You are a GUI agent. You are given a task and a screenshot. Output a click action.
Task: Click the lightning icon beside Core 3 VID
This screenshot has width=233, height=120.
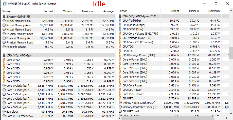pos(4,73)
